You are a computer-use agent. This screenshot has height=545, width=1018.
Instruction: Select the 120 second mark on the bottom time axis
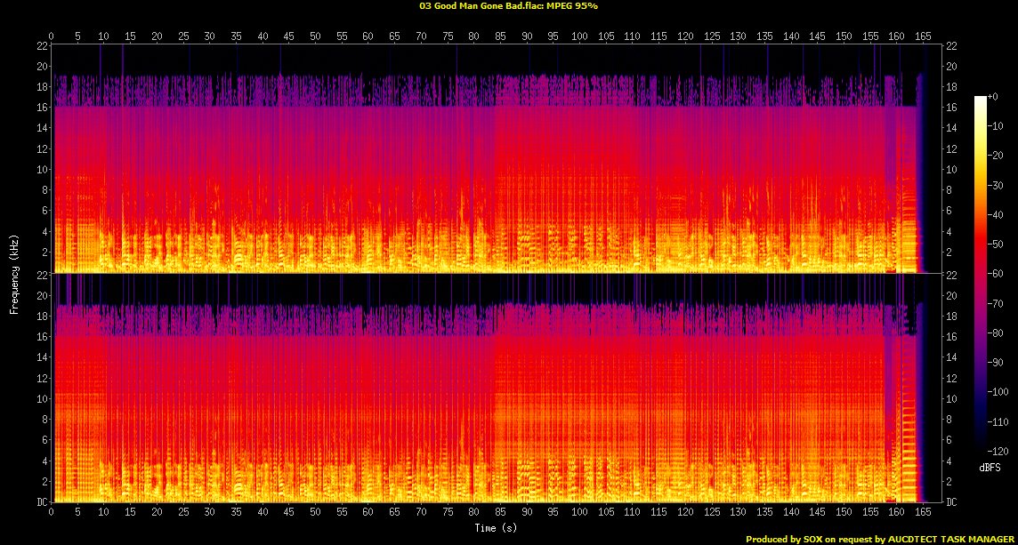coord(685,514)
